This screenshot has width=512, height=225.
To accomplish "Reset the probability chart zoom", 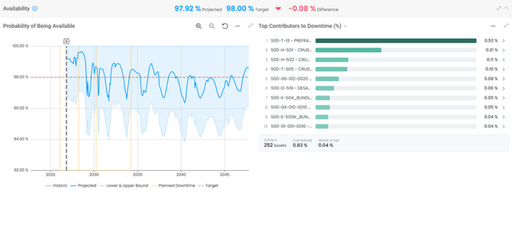I will [225, 26].
